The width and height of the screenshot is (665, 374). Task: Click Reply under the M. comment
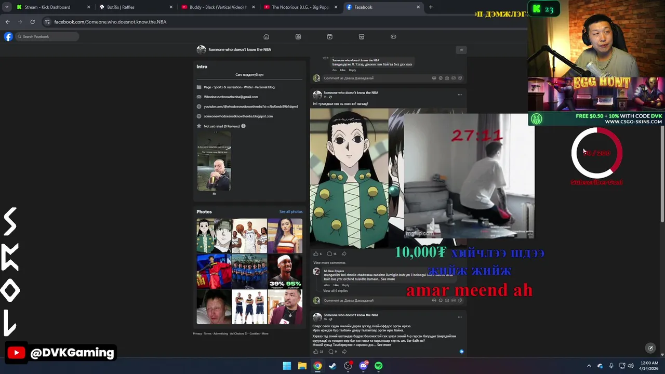tap(345, 285)
